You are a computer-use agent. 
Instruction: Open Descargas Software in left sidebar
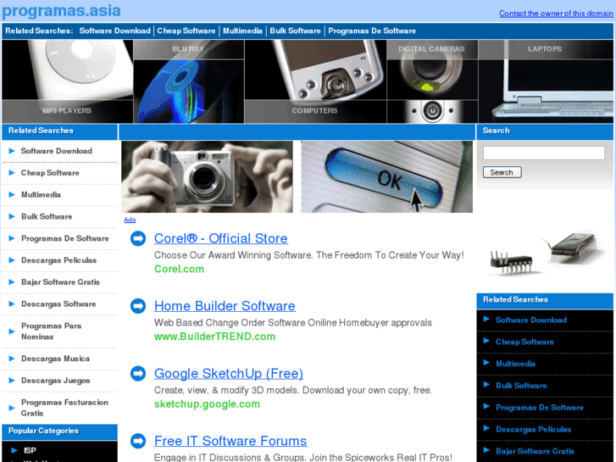coord(58,304)
